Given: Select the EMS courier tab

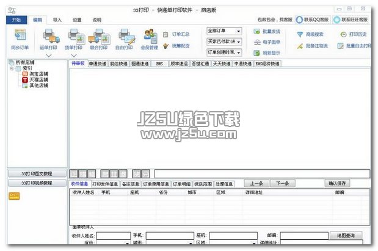Looking at the screenshot, I should 159,64.
